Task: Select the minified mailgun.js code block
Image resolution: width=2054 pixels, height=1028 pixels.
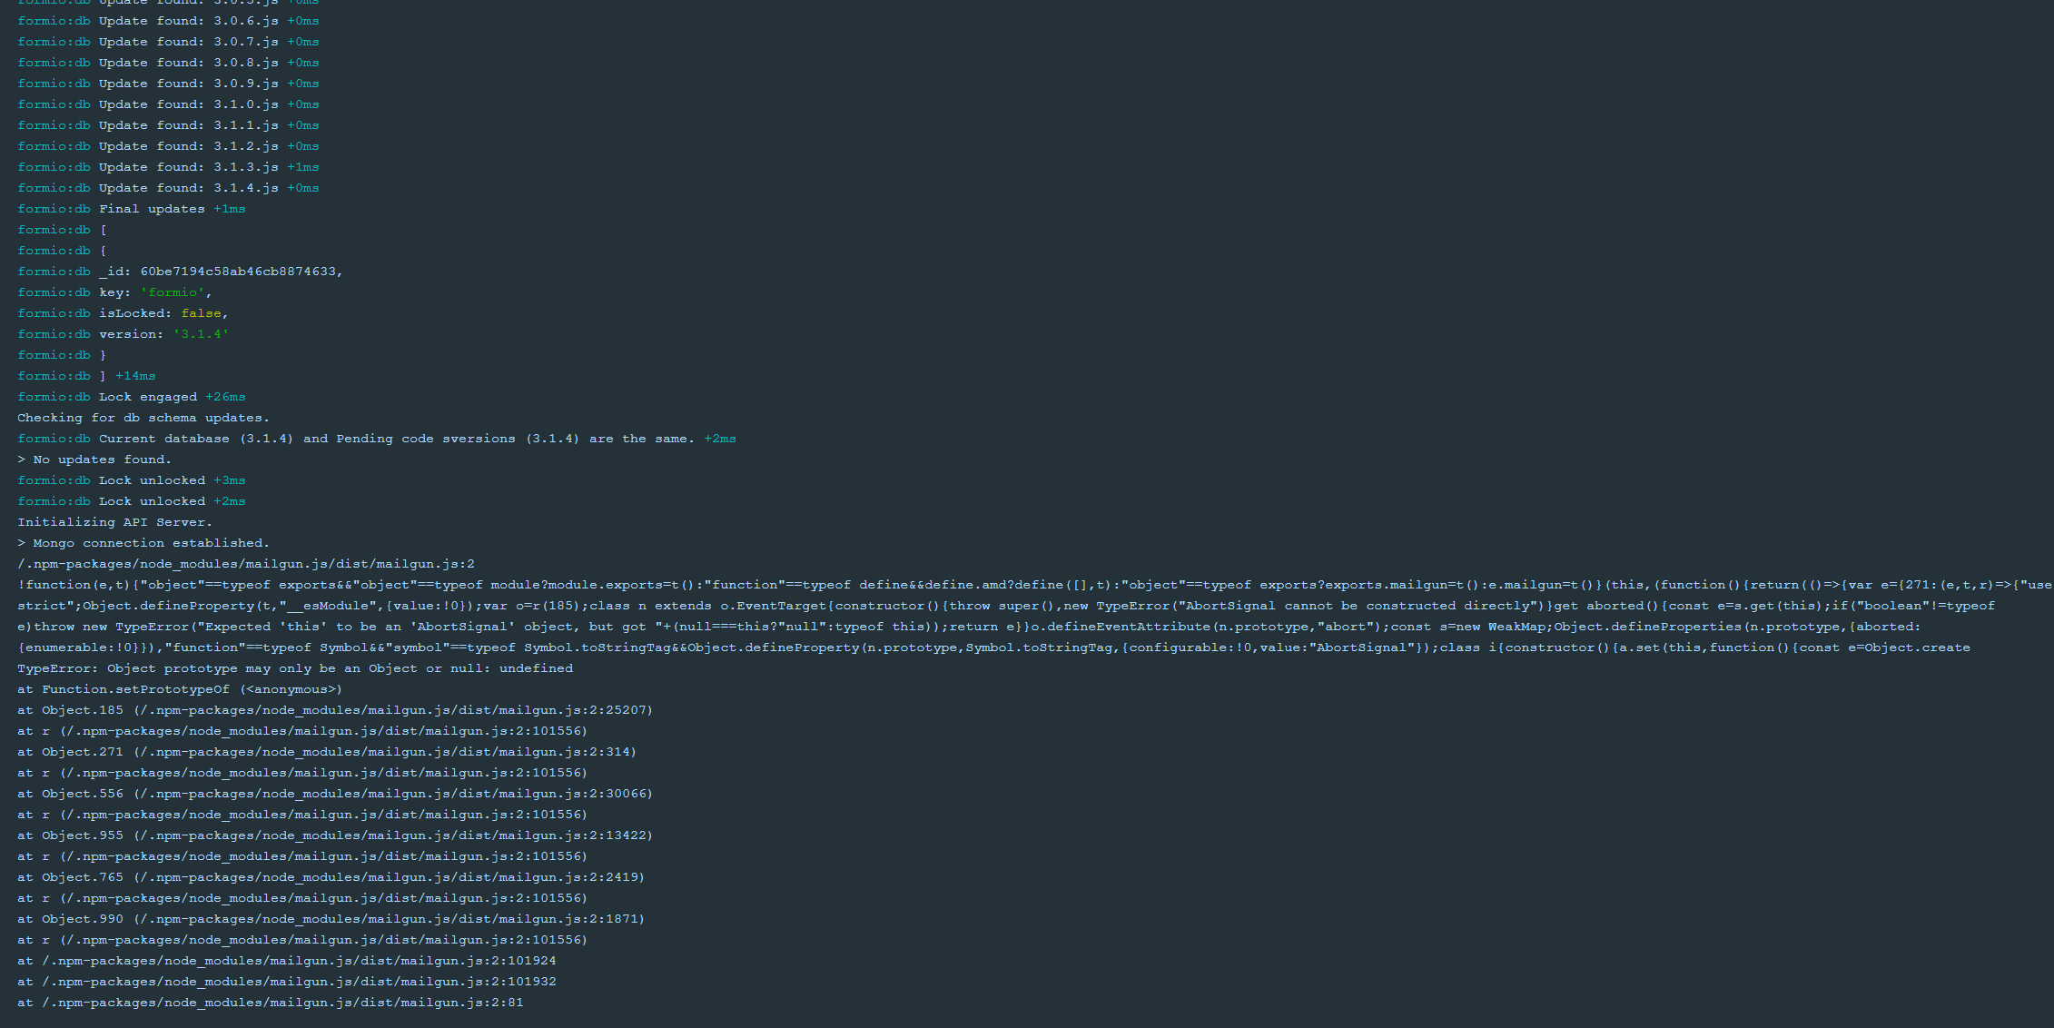Action: point(999,616)
